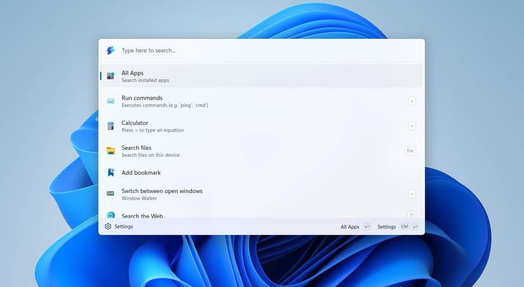Click the Search files folder icon

point(111,150)
